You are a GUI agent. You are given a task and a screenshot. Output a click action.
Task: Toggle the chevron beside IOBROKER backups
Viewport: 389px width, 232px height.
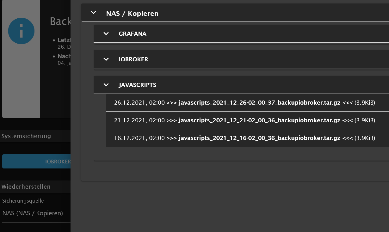pos(106,59)
